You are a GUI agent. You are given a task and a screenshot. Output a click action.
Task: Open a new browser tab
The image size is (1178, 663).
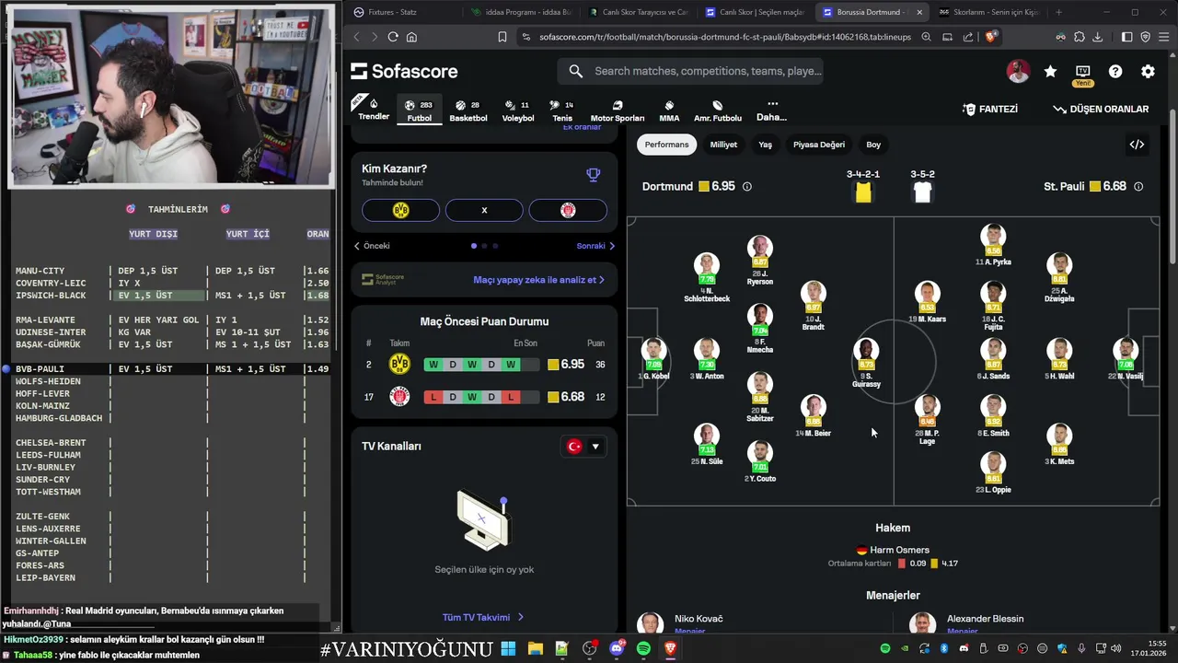pyautogui.click(x=1058, y=12)
